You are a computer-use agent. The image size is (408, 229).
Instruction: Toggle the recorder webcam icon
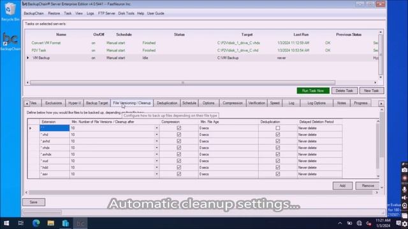404,205
